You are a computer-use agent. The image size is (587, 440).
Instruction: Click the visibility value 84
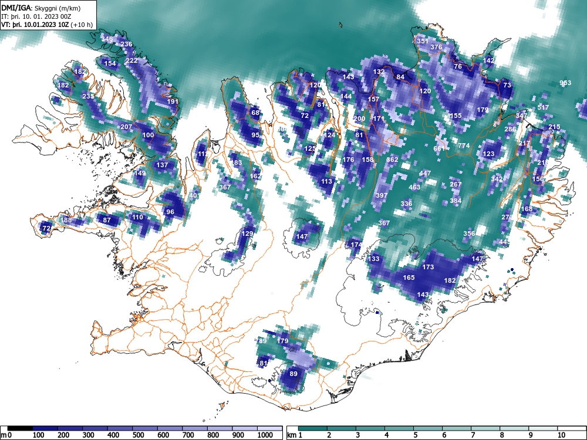tap(400, 77)
